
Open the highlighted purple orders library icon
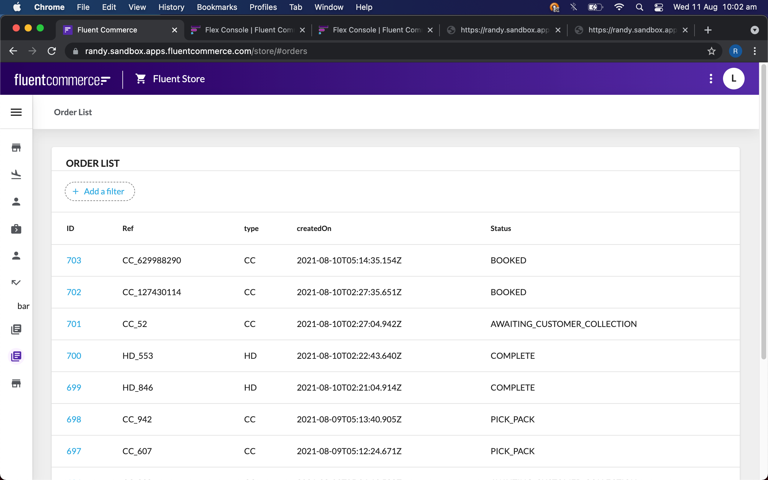[x=16, y=356]
